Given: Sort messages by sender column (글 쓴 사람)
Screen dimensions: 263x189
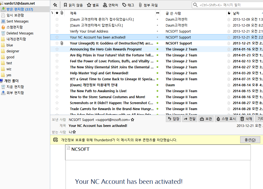Looking at the screenshot, I should coord(173,13).
